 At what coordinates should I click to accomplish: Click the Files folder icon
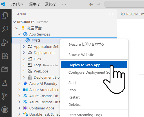(30, 59)
